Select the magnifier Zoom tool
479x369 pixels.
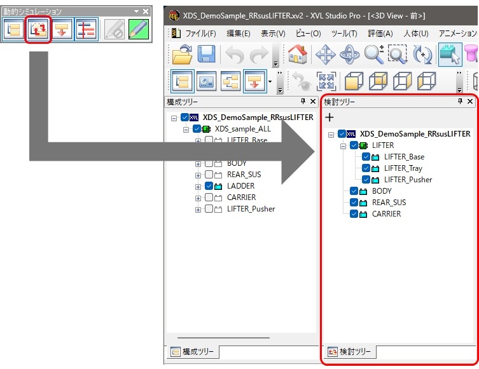[374, 55]
